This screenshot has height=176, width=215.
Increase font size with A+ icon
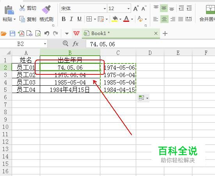coord(136,8)
